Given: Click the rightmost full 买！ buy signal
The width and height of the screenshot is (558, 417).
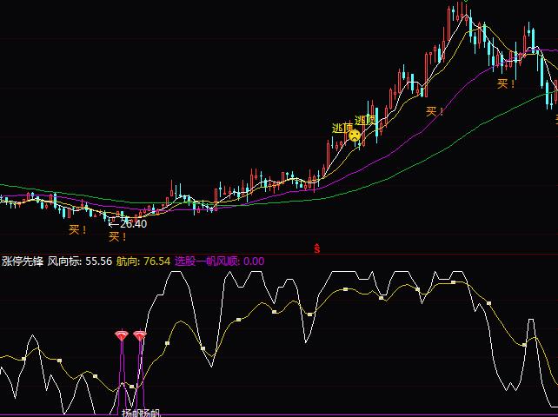Looking at the screenshot, I should (x=506, y=84).
